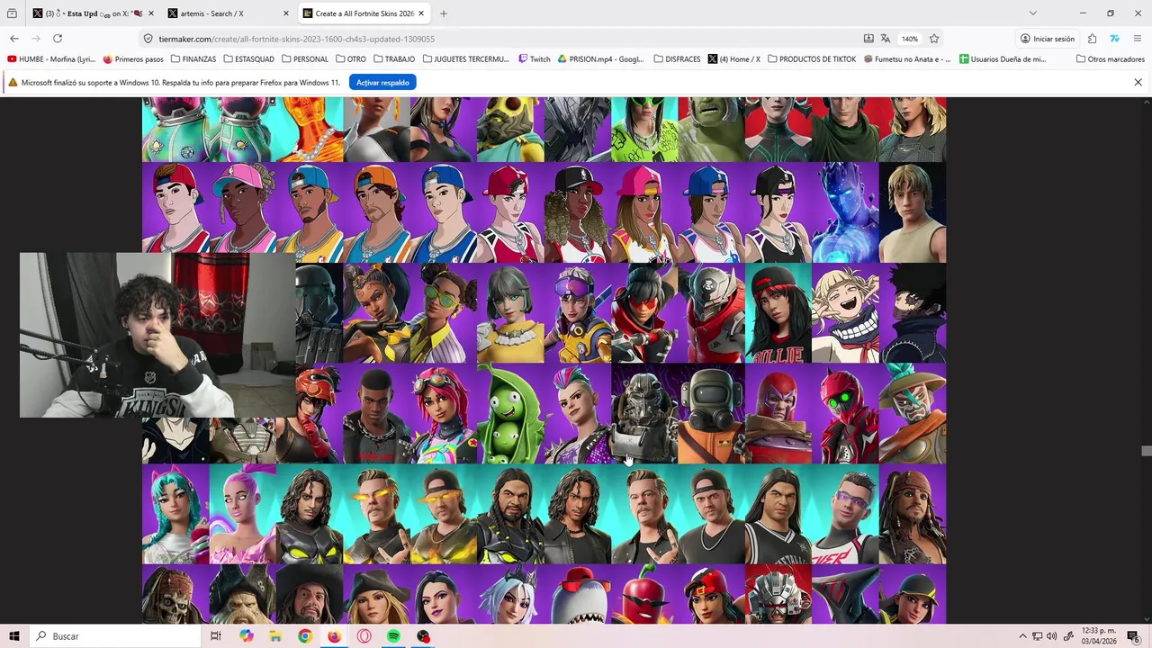Select the teal-haired cat ears skin
The width and height of the screenshot is (1152, 648).
coord(175,515)
